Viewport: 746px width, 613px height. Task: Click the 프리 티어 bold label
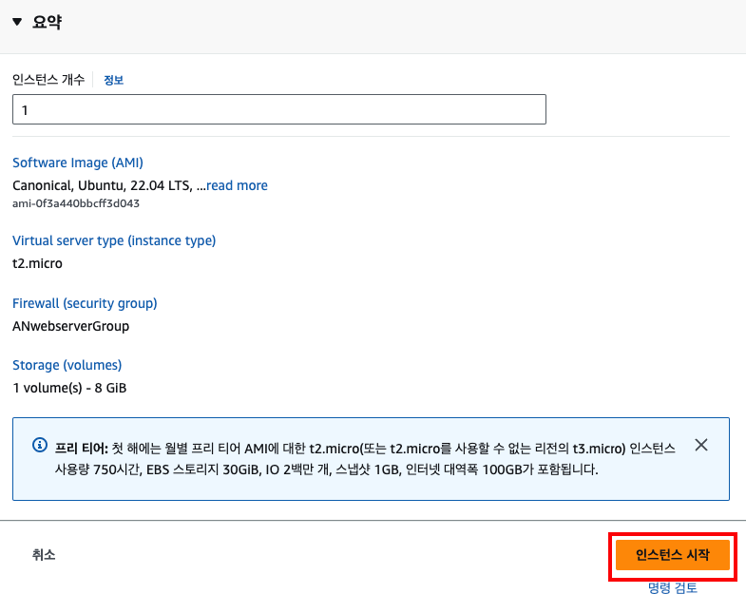tap(82, 449)
